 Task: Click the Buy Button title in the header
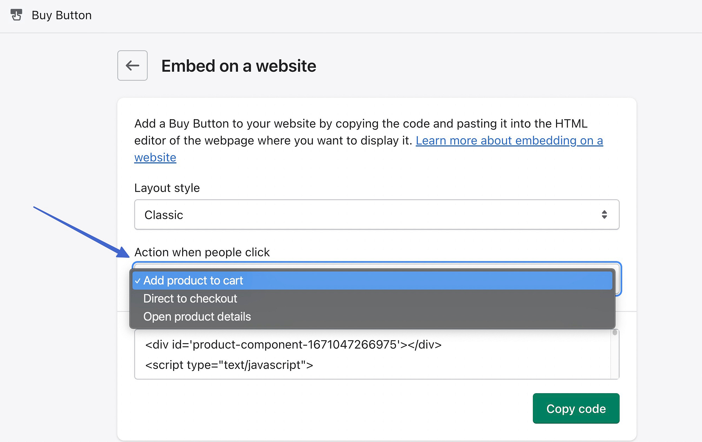(61, 15)
